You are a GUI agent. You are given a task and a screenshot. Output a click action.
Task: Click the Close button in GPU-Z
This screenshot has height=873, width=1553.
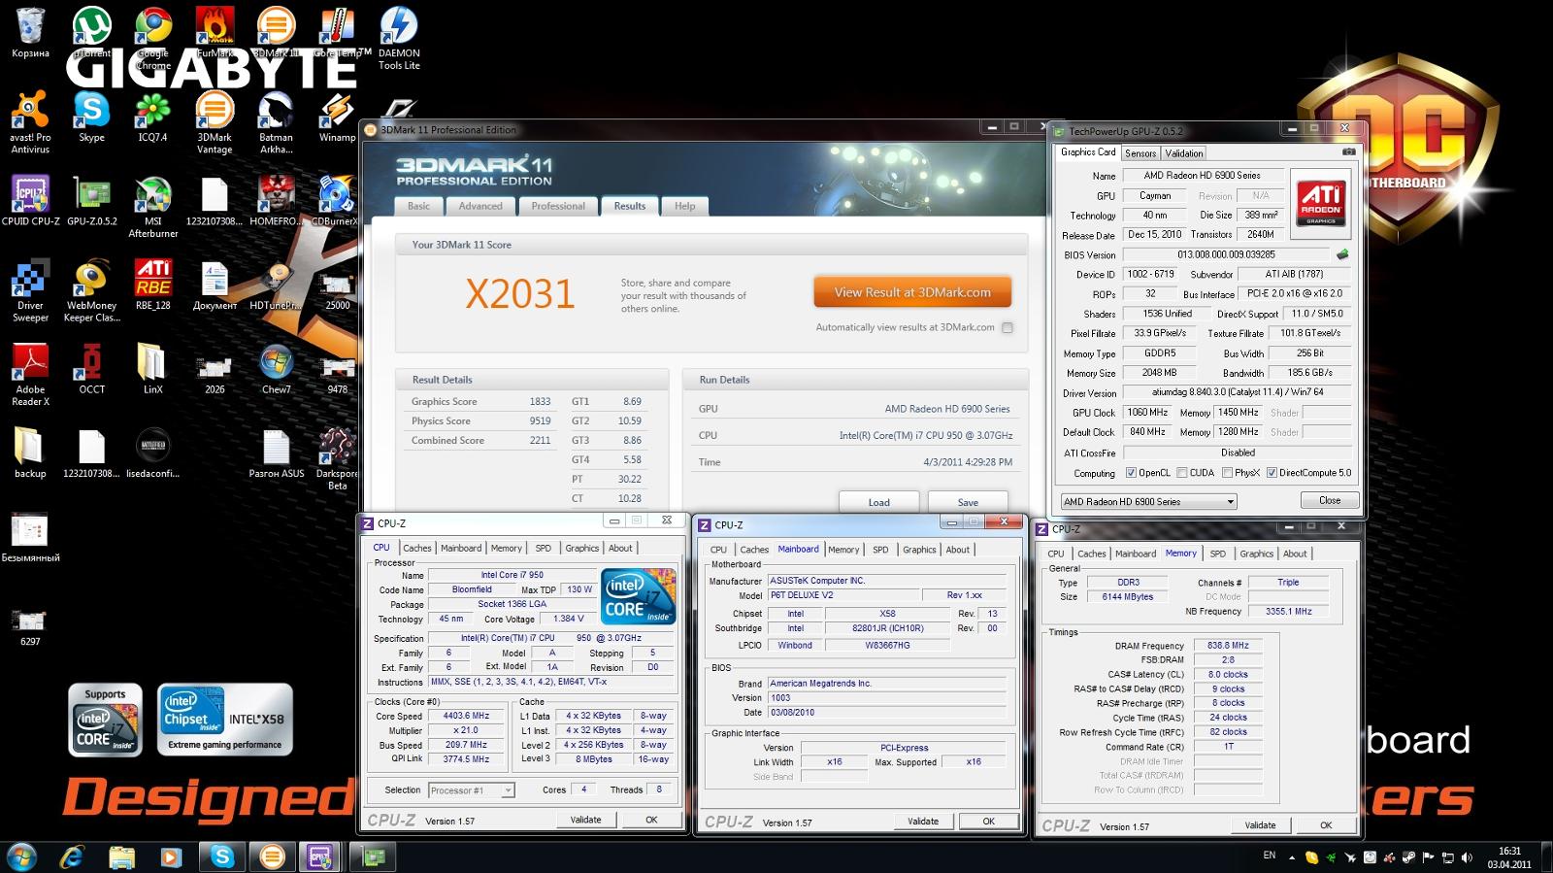pos(1330,500)
